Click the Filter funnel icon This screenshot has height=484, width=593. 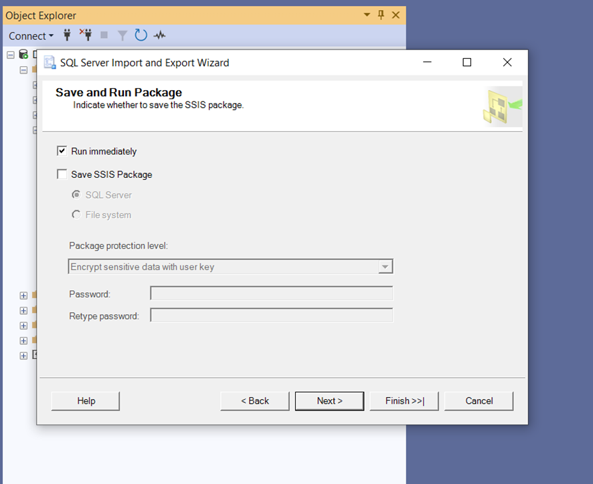tap(122, 35)
